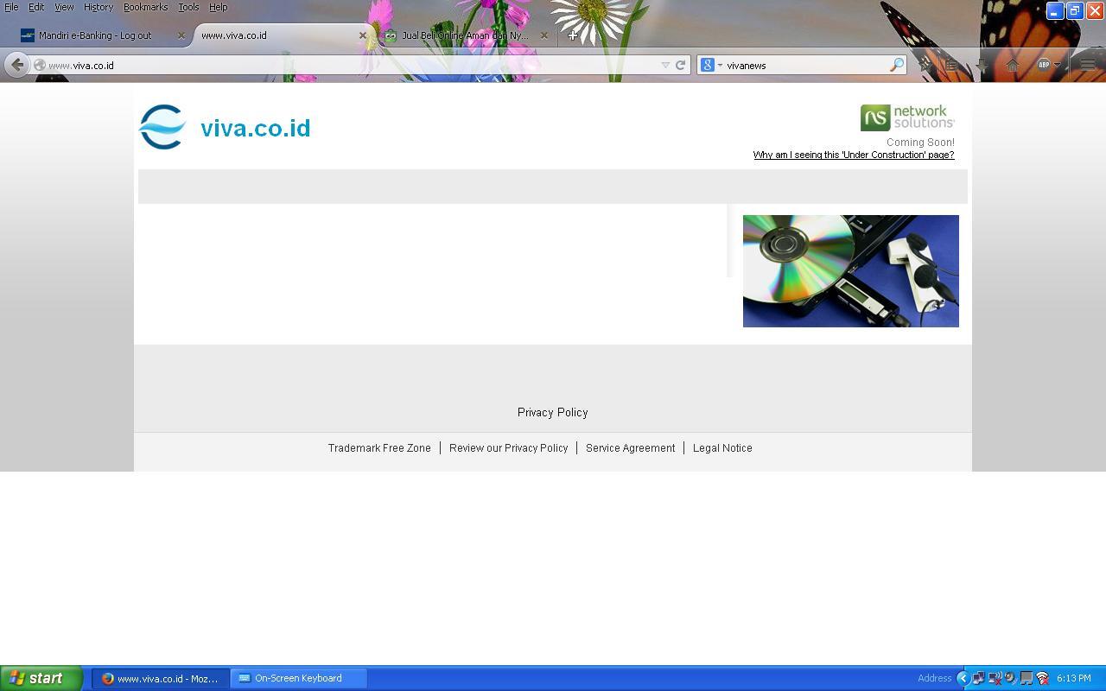Open the URL history dropdown arrow

click(665, 65)
